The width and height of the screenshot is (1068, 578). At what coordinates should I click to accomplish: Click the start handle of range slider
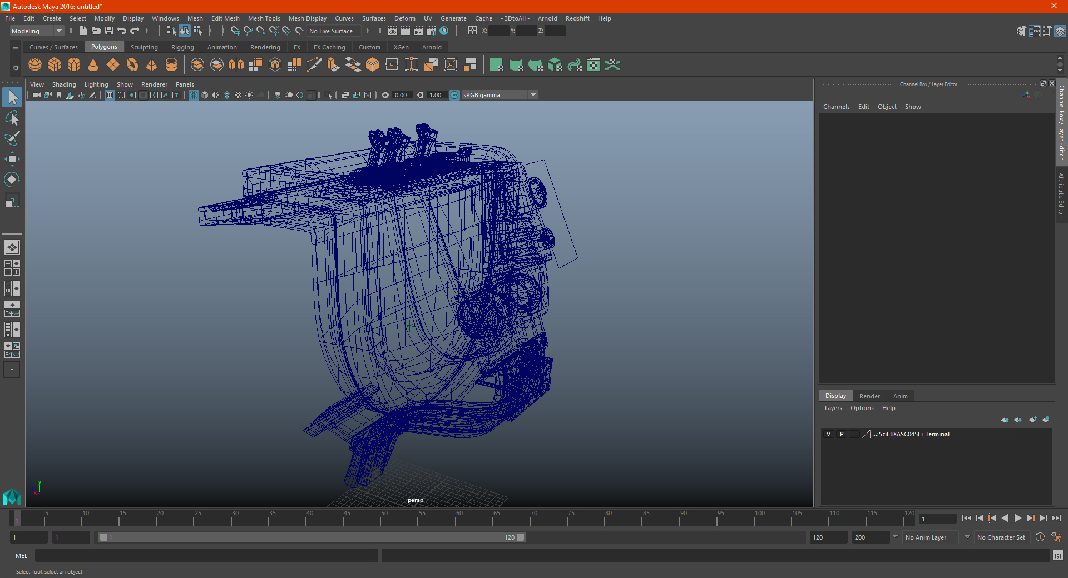point(103,537)
